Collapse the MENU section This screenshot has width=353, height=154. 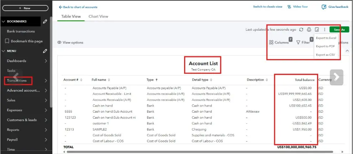[3, 51]
